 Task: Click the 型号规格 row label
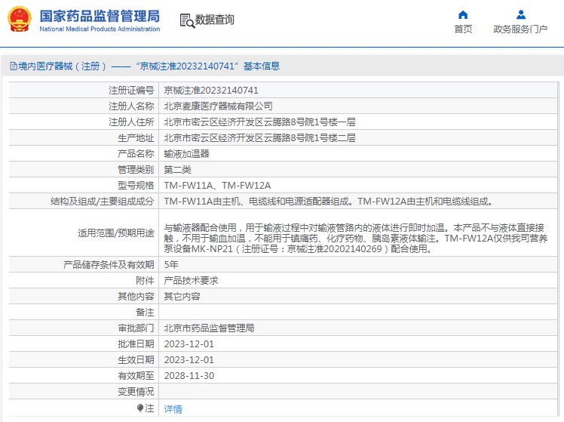[x=136, y=186]
